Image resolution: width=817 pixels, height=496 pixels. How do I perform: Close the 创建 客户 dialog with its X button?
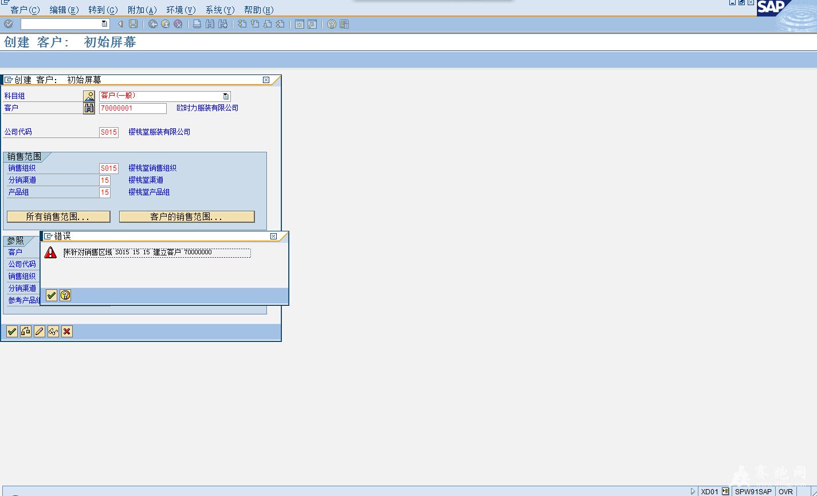[x=266, y=80]
